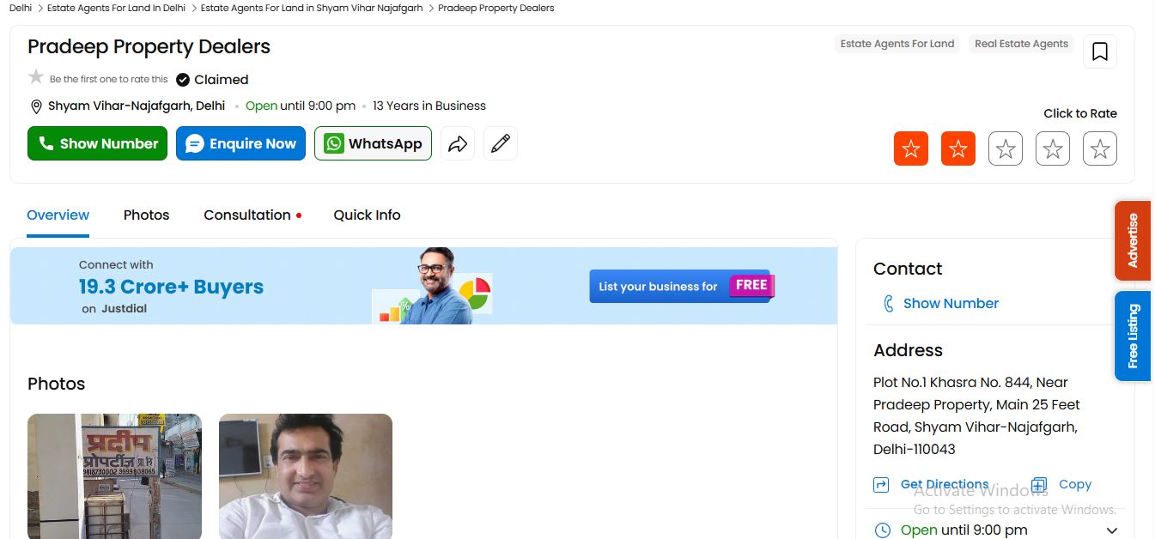The image size is (1155, 539).
Task: Click 'Open until 9:00 pm' text in header
Action: [301, 106]
